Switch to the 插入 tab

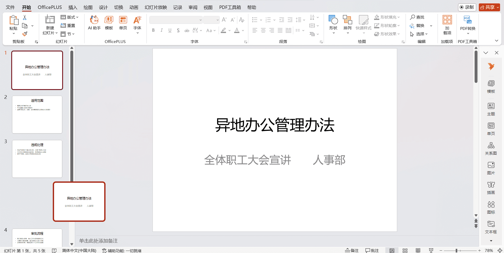(73, 7)
